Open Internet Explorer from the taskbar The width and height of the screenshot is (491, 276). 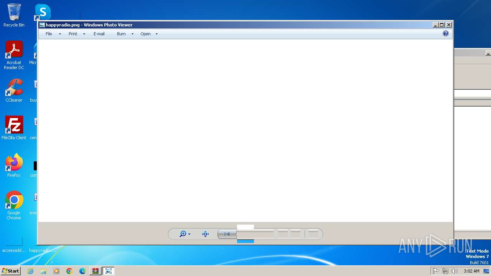(x=30, y=271)
